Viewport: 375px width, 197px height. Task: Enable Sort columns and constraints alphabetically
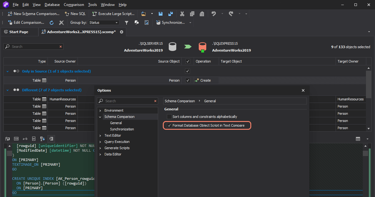click(169, 116)
